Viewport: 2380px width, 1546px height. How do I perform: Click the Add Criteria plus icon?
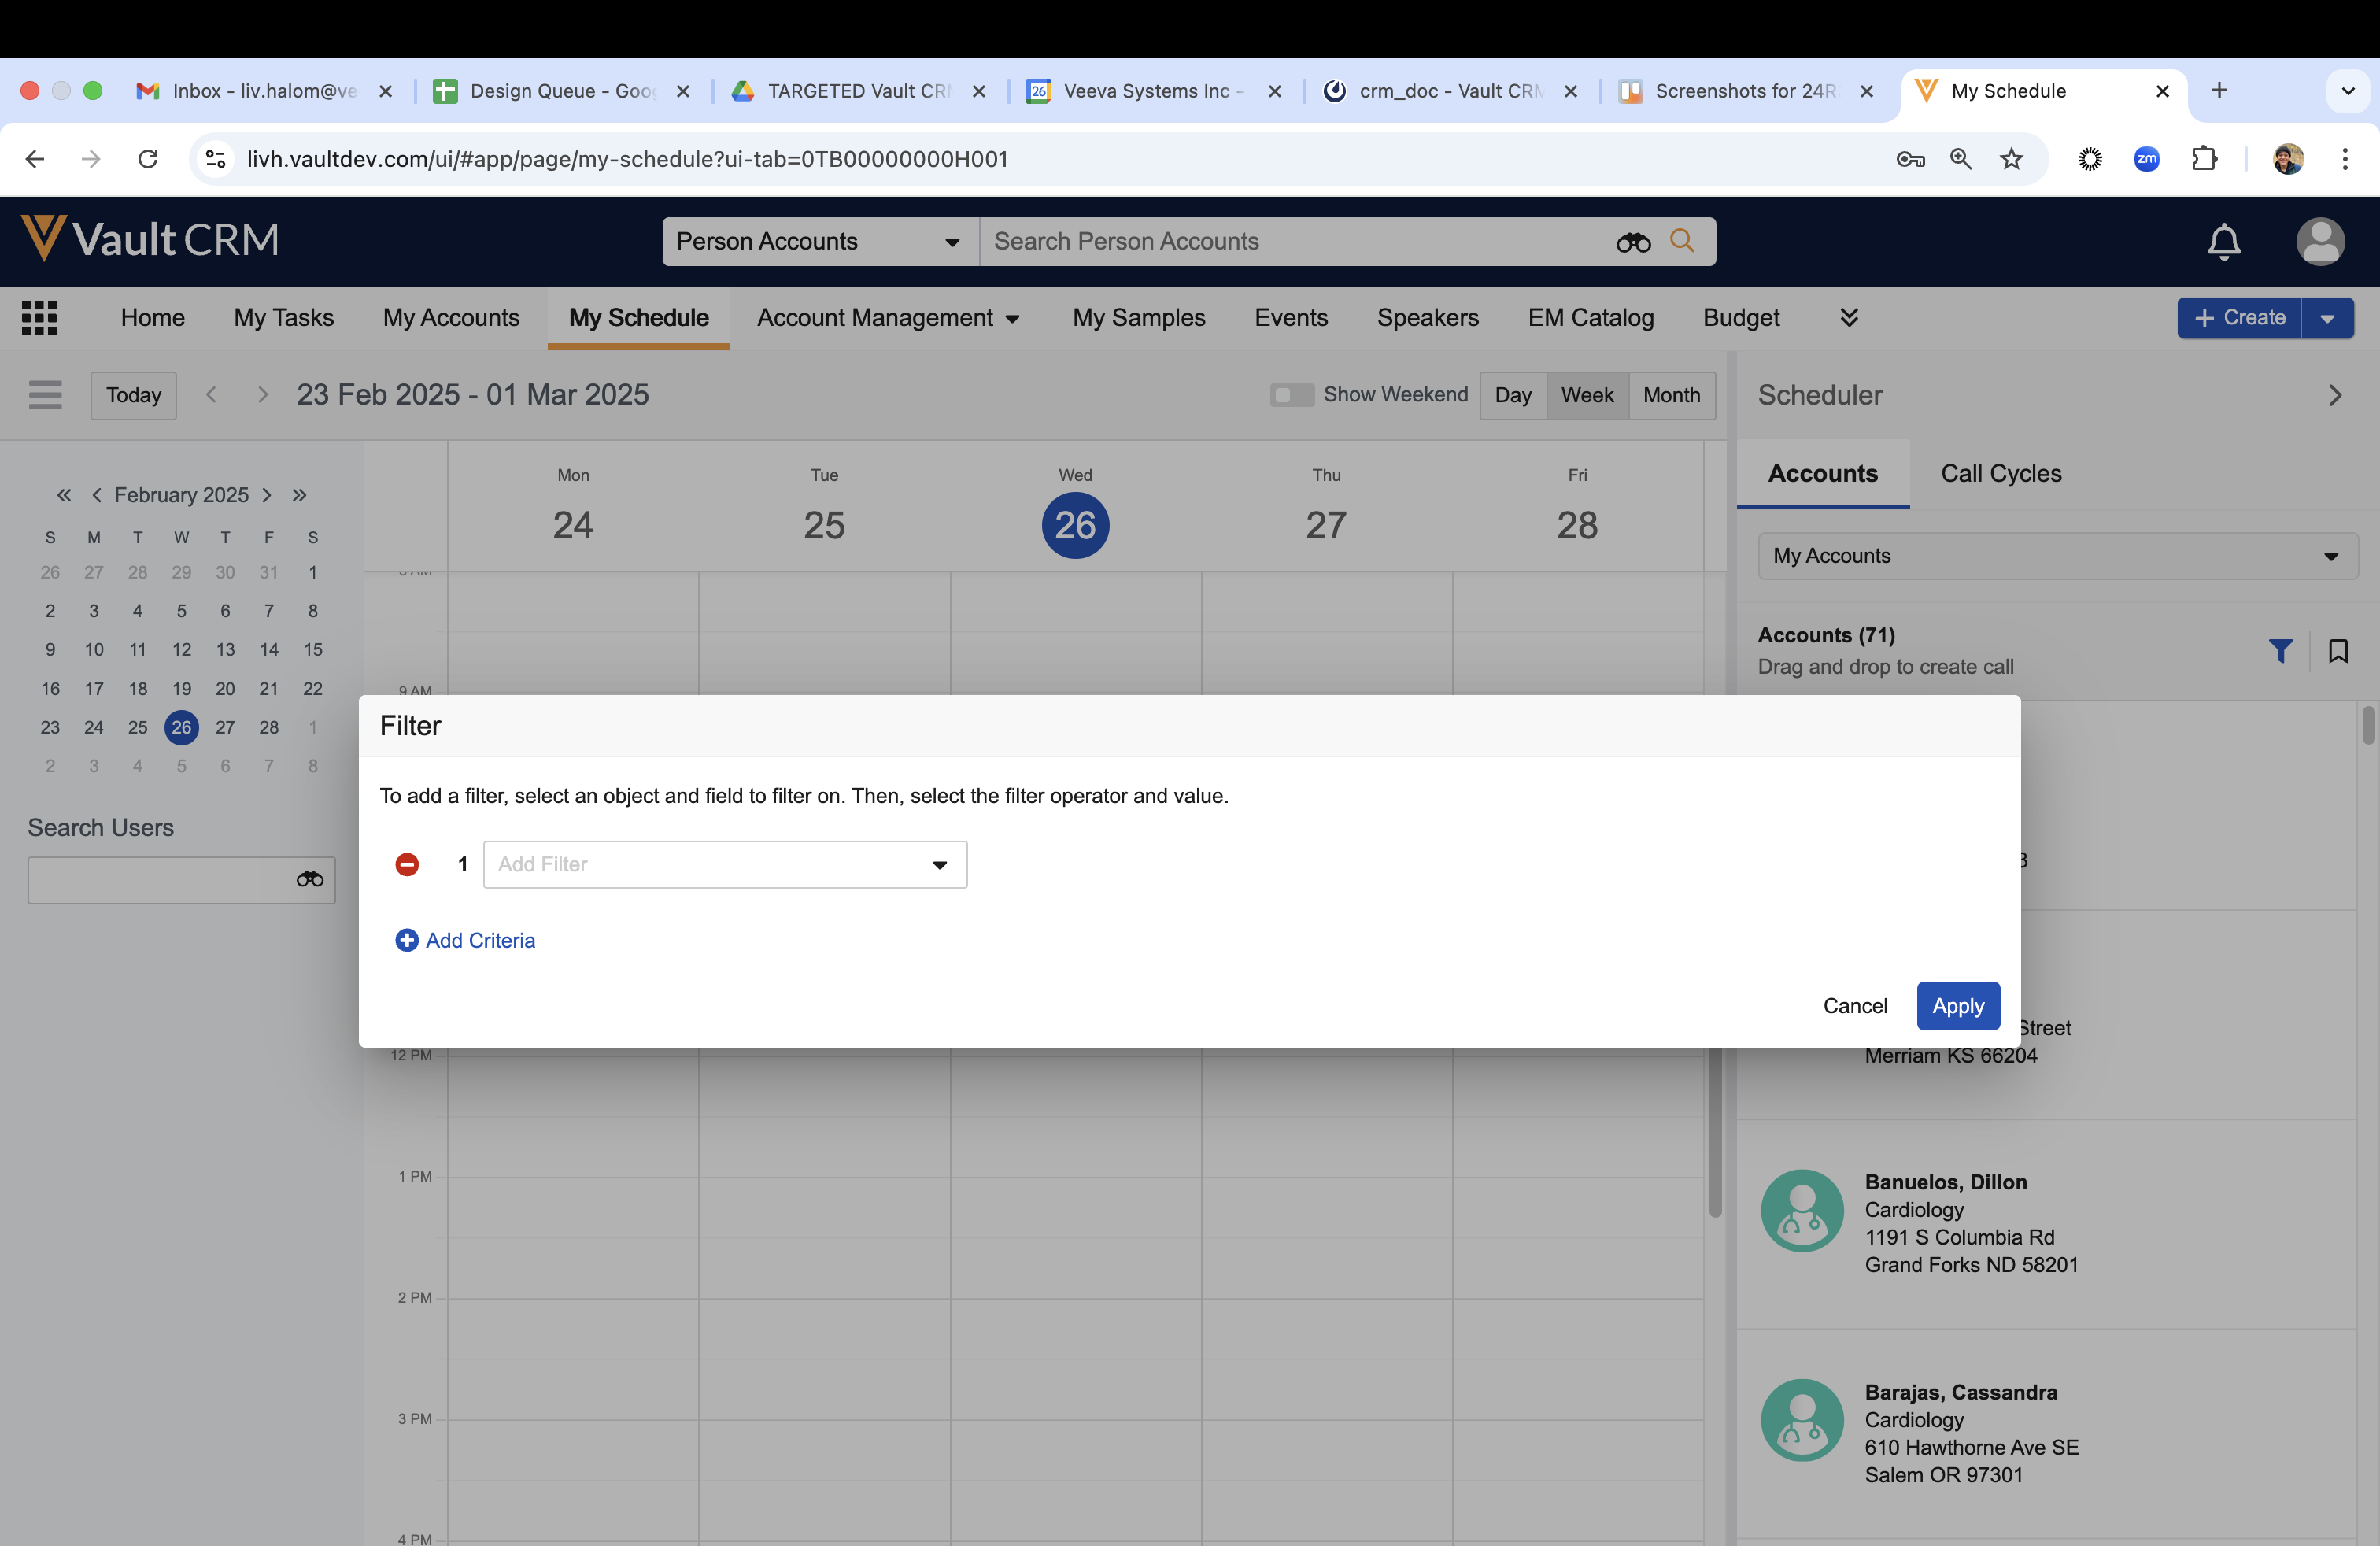407,940
